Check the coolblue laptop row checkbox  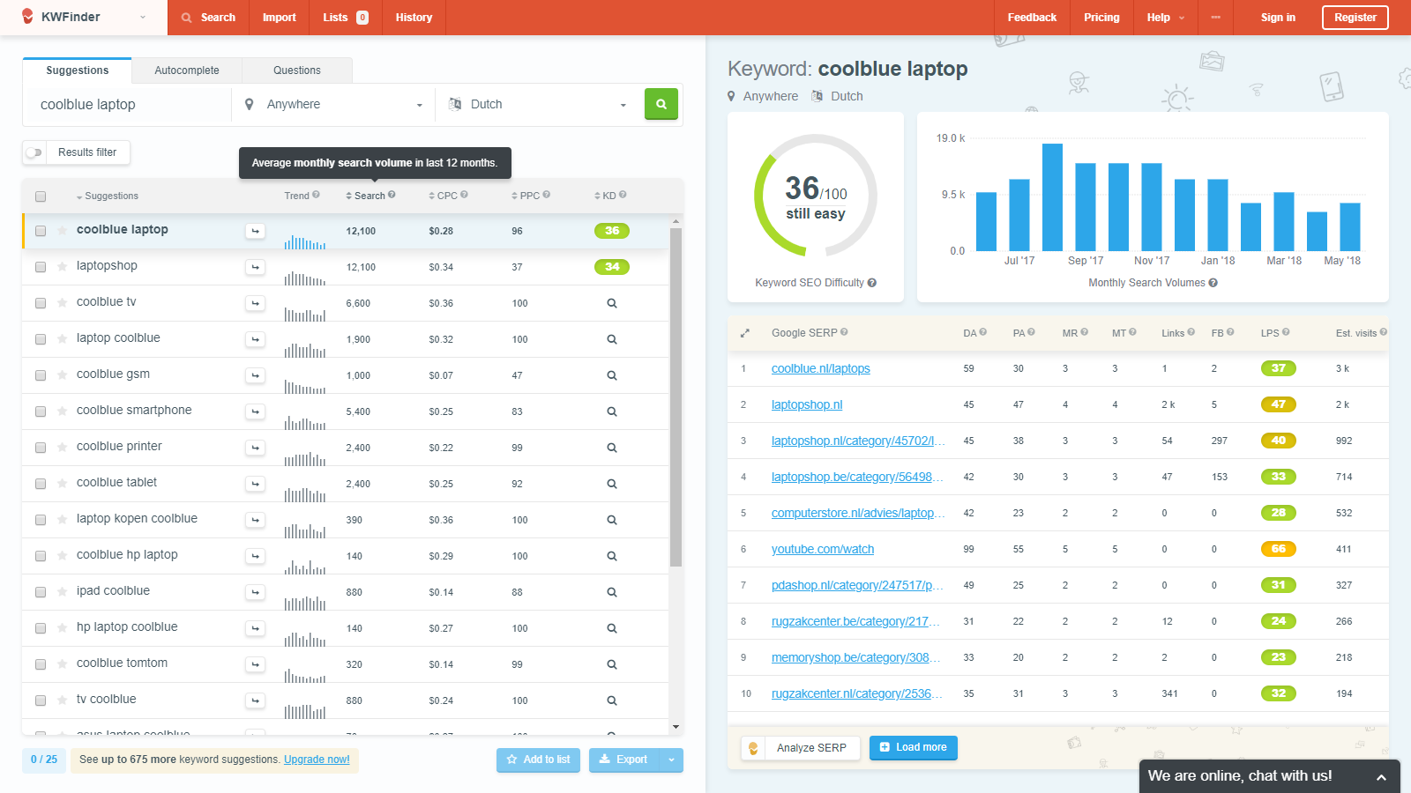(x=41, y=231)
